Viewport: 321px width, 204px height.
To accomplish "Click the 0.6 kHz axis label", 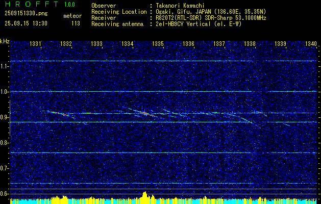I will click(4, 194).
